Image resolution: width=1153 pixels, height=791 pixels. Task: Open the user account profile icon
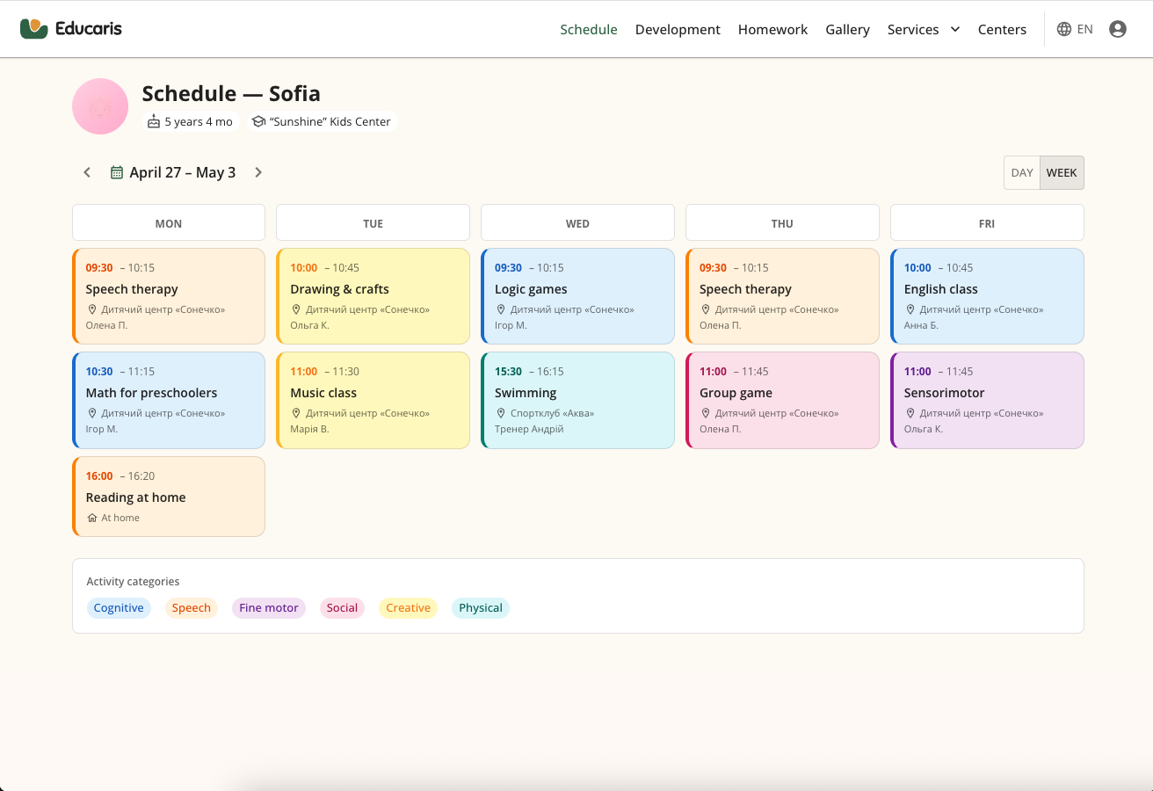click(1118, 29)
